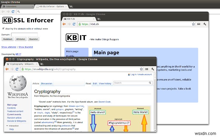Reload the Wikipedia Cryptography page
The image size is (220, 137).
(x=17, y=69)
